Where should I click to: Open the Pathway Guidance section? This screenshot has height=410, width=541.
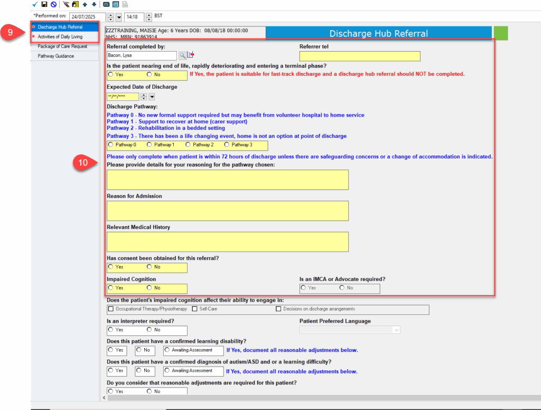[65, 56]
